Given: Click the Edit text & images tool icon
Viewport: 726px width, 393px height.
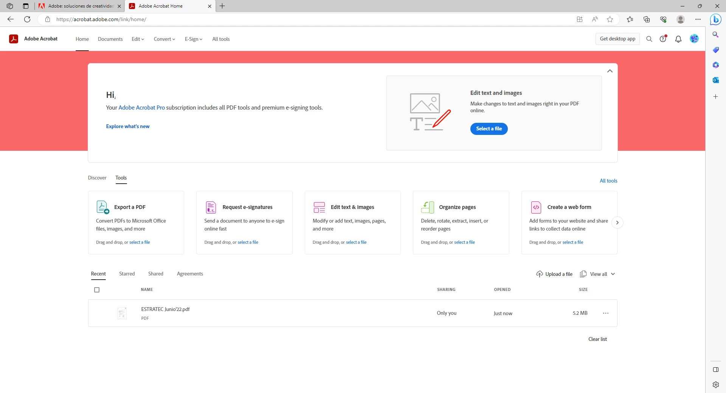Looking at the screenshot, I should [x=319, y=207].
